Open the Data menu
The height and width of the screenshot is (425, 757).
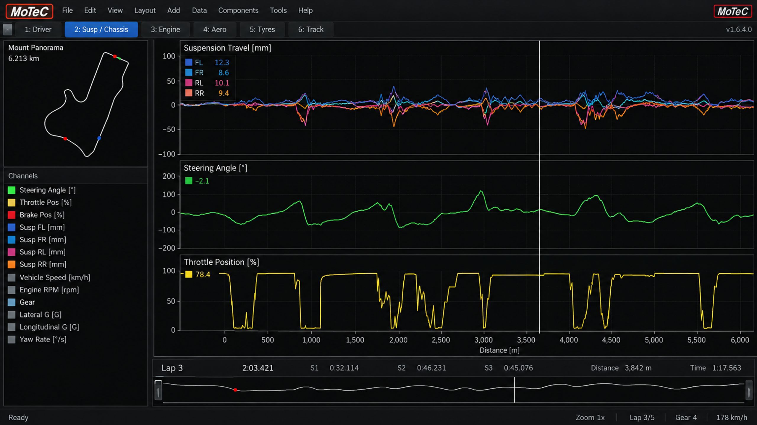(199, 10)
